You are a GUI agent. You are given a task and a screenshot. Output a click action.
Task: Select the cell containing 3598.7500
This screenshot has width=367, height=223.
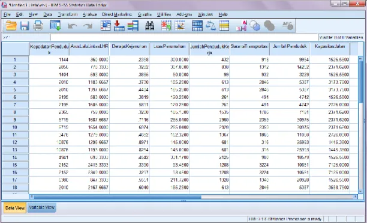tap(330, 188)
